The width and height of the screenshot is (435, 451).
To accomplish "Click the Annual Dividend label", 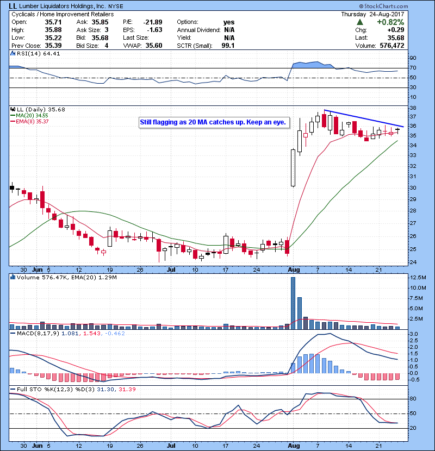I will (x=198, y=30).
